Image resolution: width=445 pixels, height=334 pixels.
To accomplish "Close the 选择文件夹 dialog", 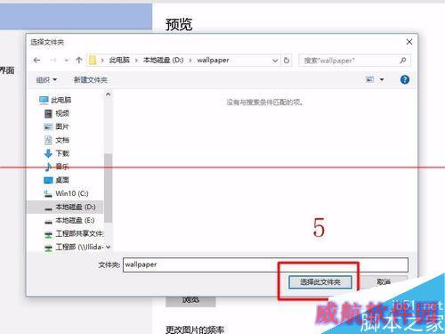I will 409,42.
